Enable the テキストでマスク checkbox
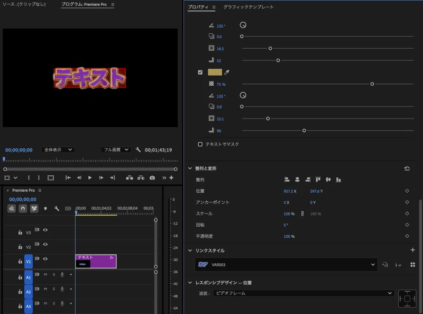Screen dimensions: 423x314 [200, 144]
